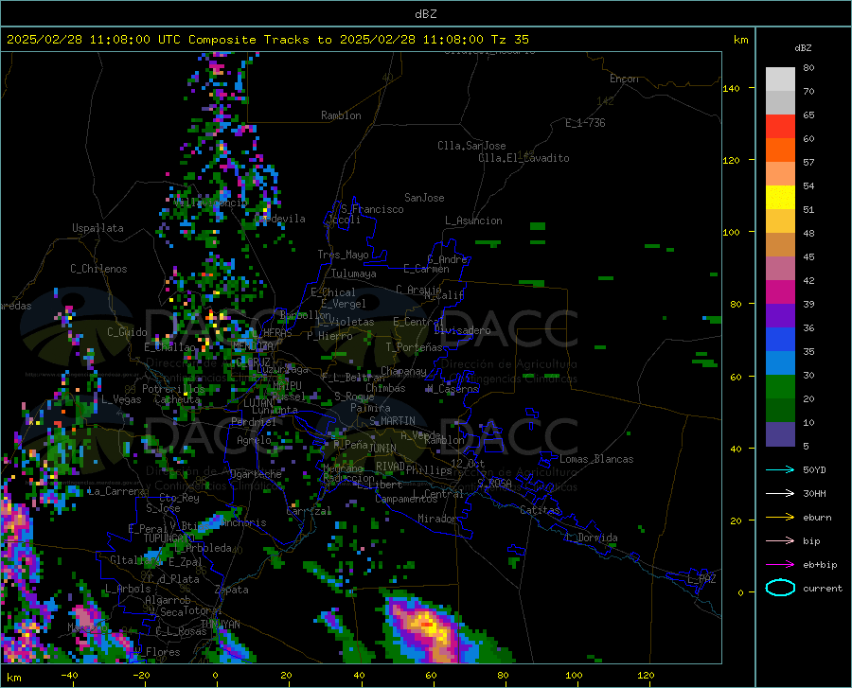The image size is (852, 688).
Task: Click the L_Asuncion map label
Action: click(473, 221)
